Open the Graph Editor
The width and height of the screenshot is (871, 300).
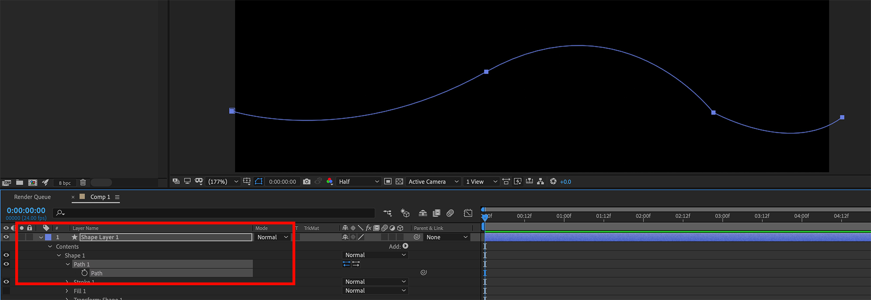(x=468, y=213)
